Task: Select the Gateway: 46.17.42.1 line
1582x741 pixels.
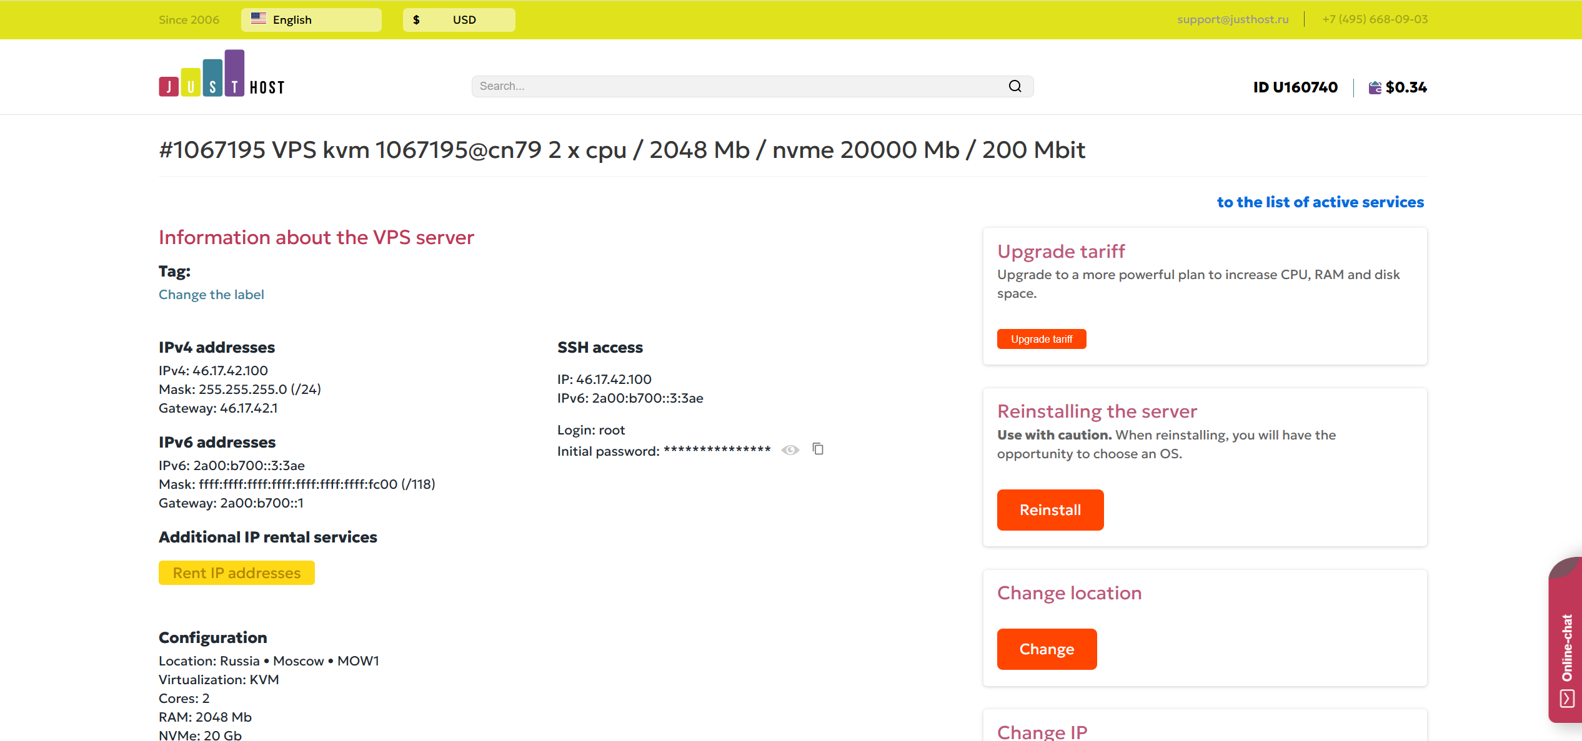Action: tap(218, 408)
